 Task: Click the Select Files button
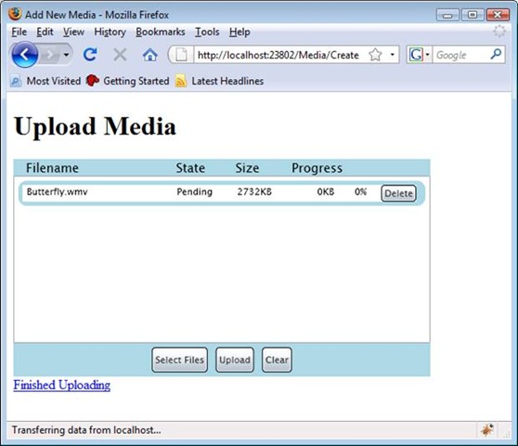point(180,360)
